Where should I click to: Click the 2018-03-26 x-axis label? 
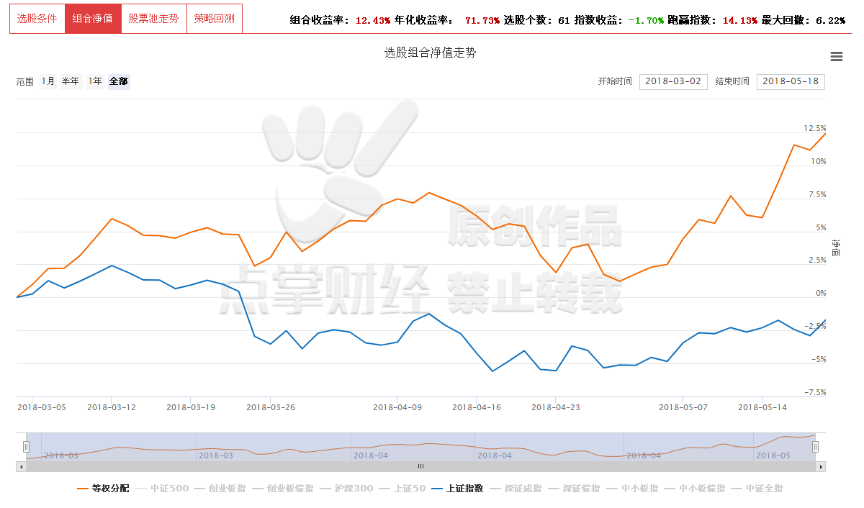pos(271,407)
